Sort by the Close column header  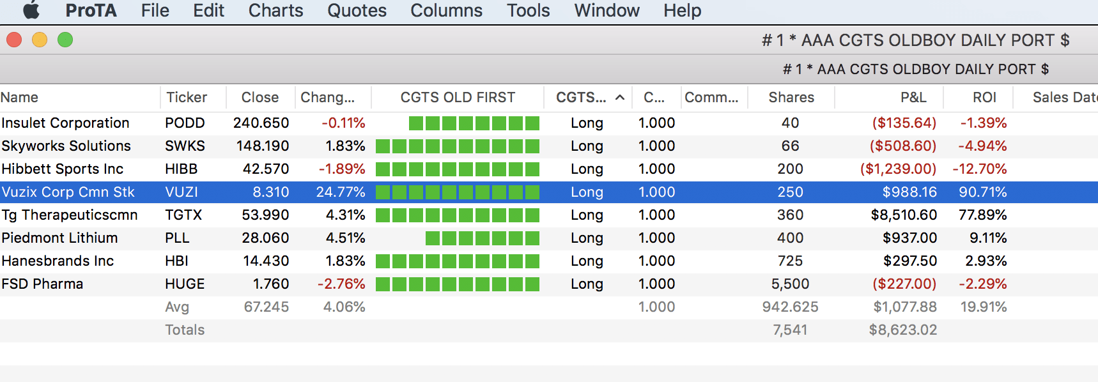point(259,98)
